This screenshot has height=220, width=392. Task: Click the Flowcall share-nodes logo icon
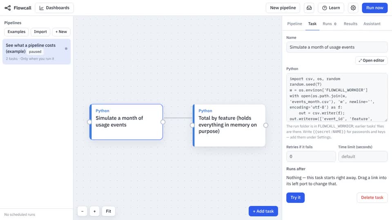pos(8,8)
